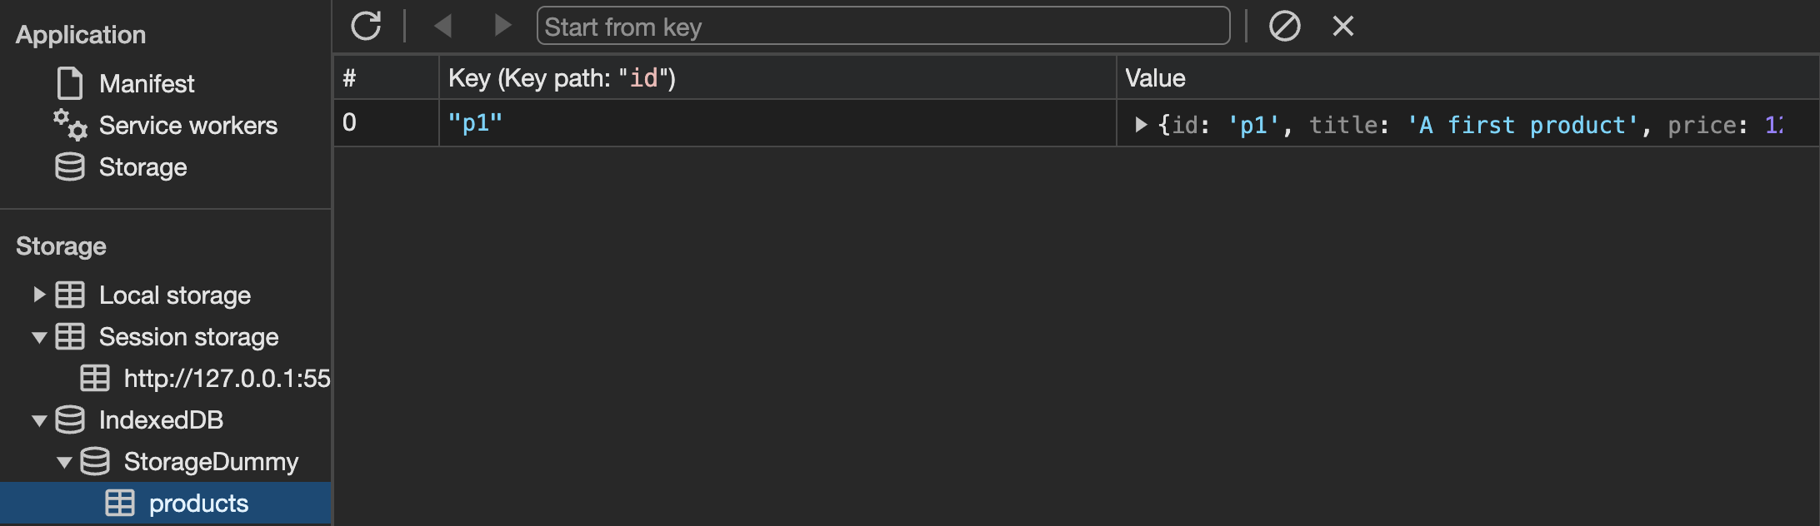Viewport: 1820px width, 526px height.
Task: Select the Service workers section
Action: pos(187,124)
